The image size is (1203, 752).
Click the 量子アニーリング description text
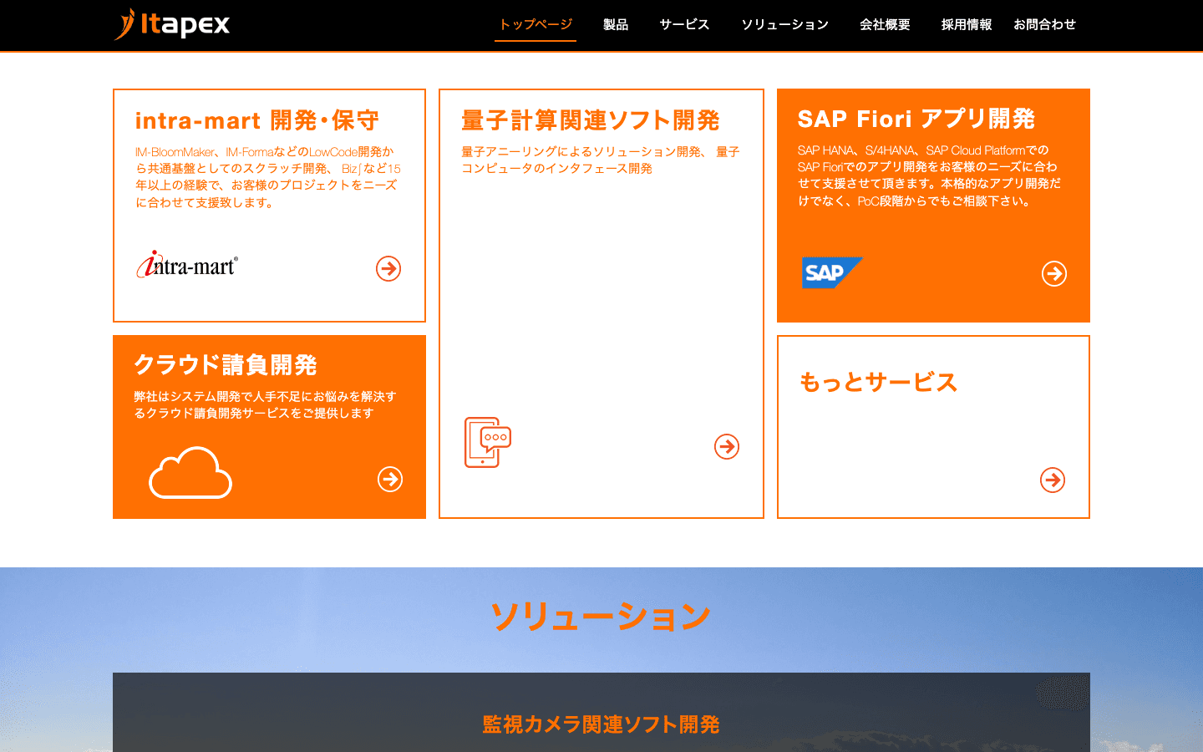[601, 160]
